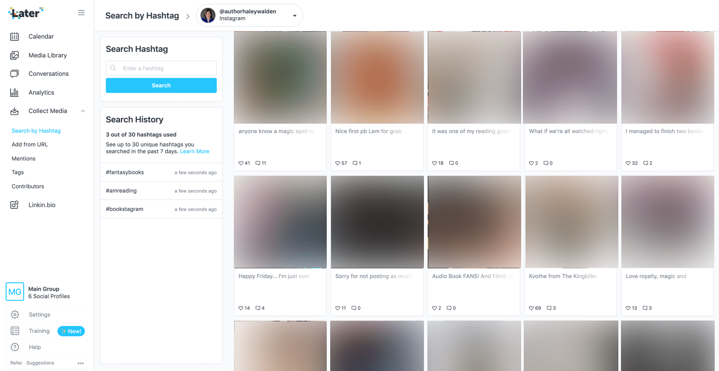Open the 'Audio Book FANS!' post image
Screen dimensions: 719x371
click(x=474, y=222)
